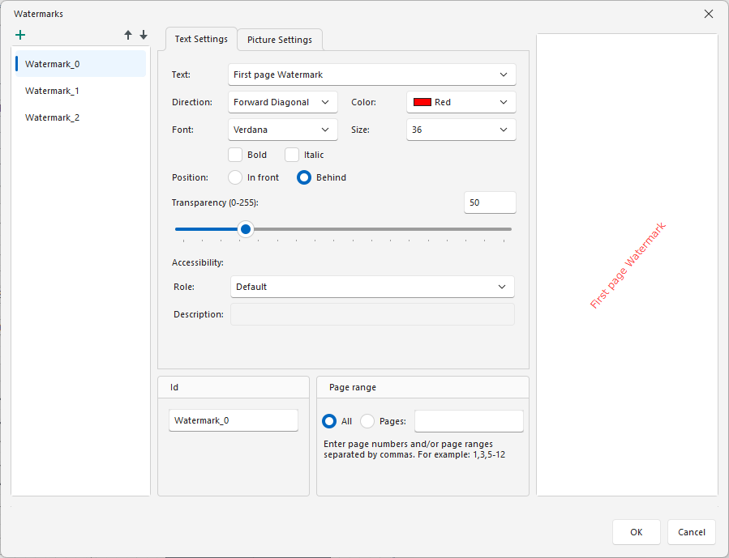Viewport: 729px width, 558px height.
Task: Enable the Bold checkbox
Action: click(234, 154)
